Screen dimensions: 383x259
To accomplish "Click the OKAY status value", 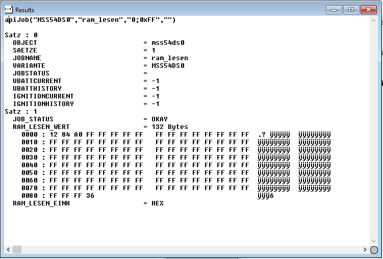I will point(160,119).
